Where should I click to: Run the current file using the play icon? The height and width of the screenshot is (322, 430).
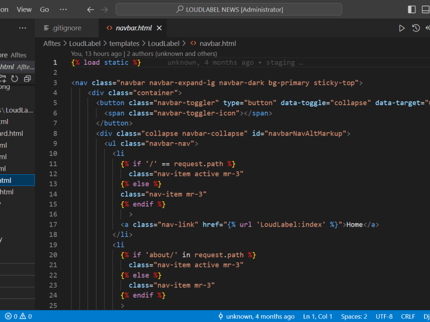point(402,28)
